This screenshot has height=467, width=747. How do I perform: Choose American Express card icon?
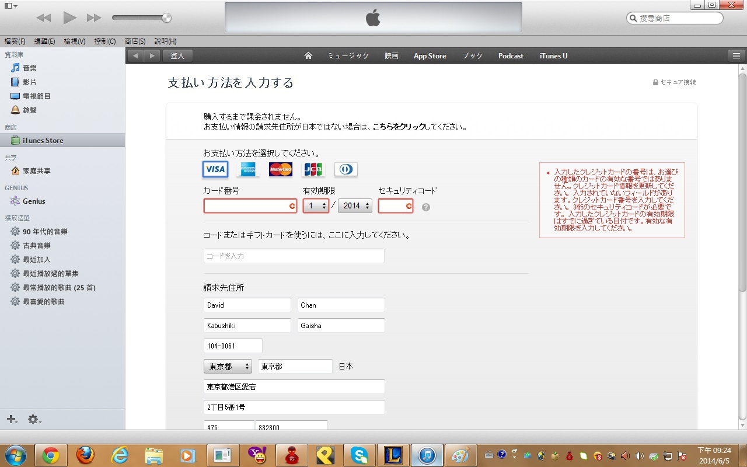[x=248, y=169]
